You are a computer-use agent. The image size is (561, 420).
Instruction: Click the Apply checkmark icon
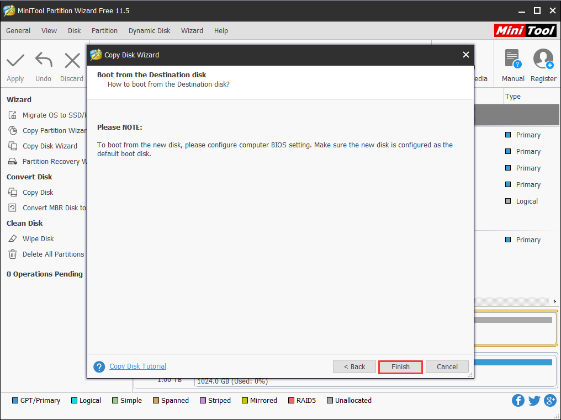(x=15, y=60)
